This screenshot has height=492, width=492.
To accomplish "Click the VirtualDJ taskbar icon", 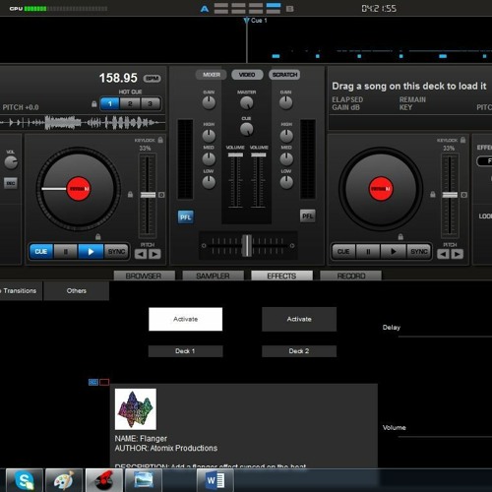I will click(x=104, y=480).
